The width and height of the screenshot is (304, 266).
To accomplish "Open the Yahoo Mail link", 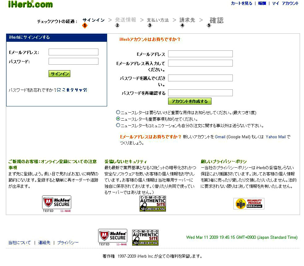I will coord(276,137).
